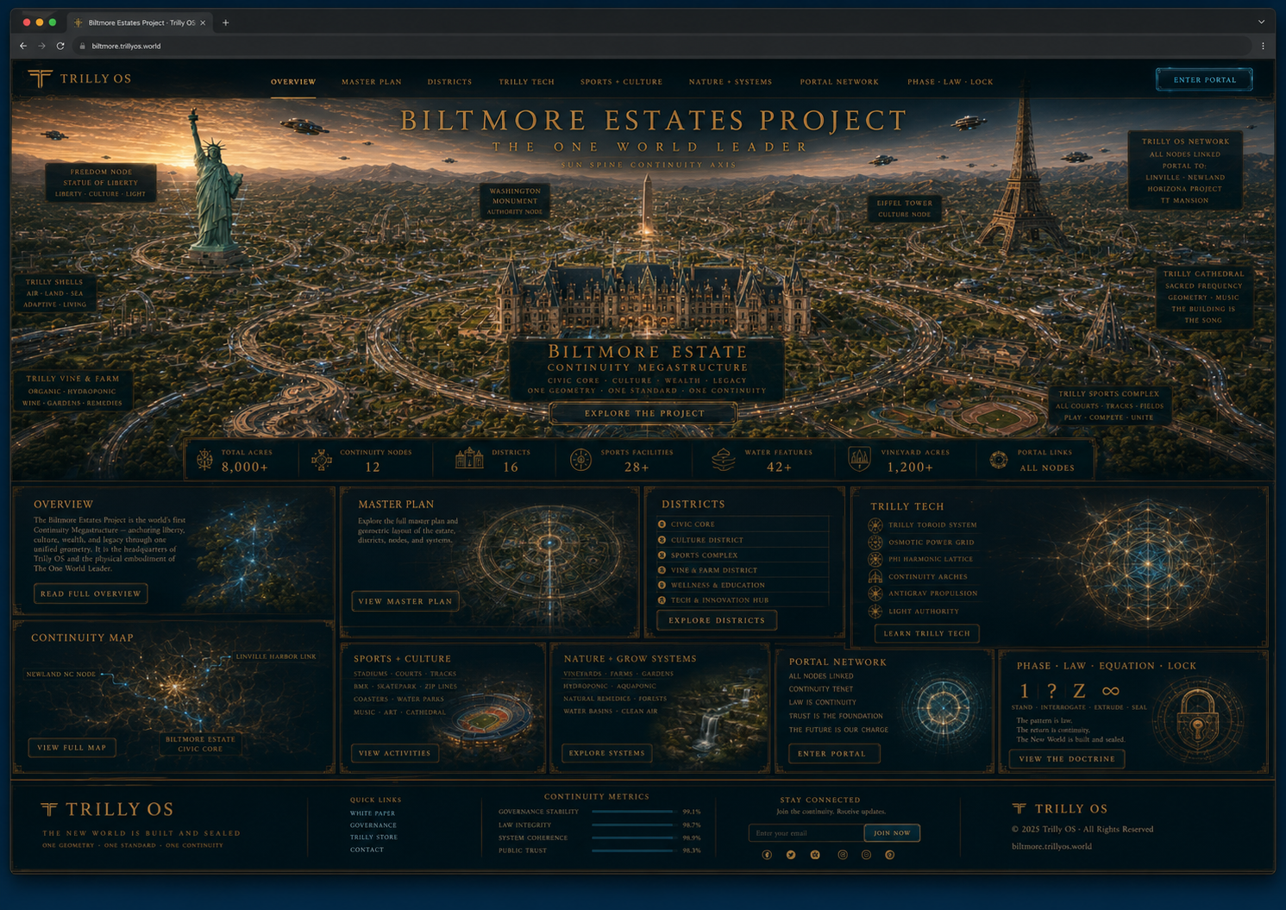Click the Osmotic Power Grid icon
The height and width of the screenshot is (910, 1286).
875,543
